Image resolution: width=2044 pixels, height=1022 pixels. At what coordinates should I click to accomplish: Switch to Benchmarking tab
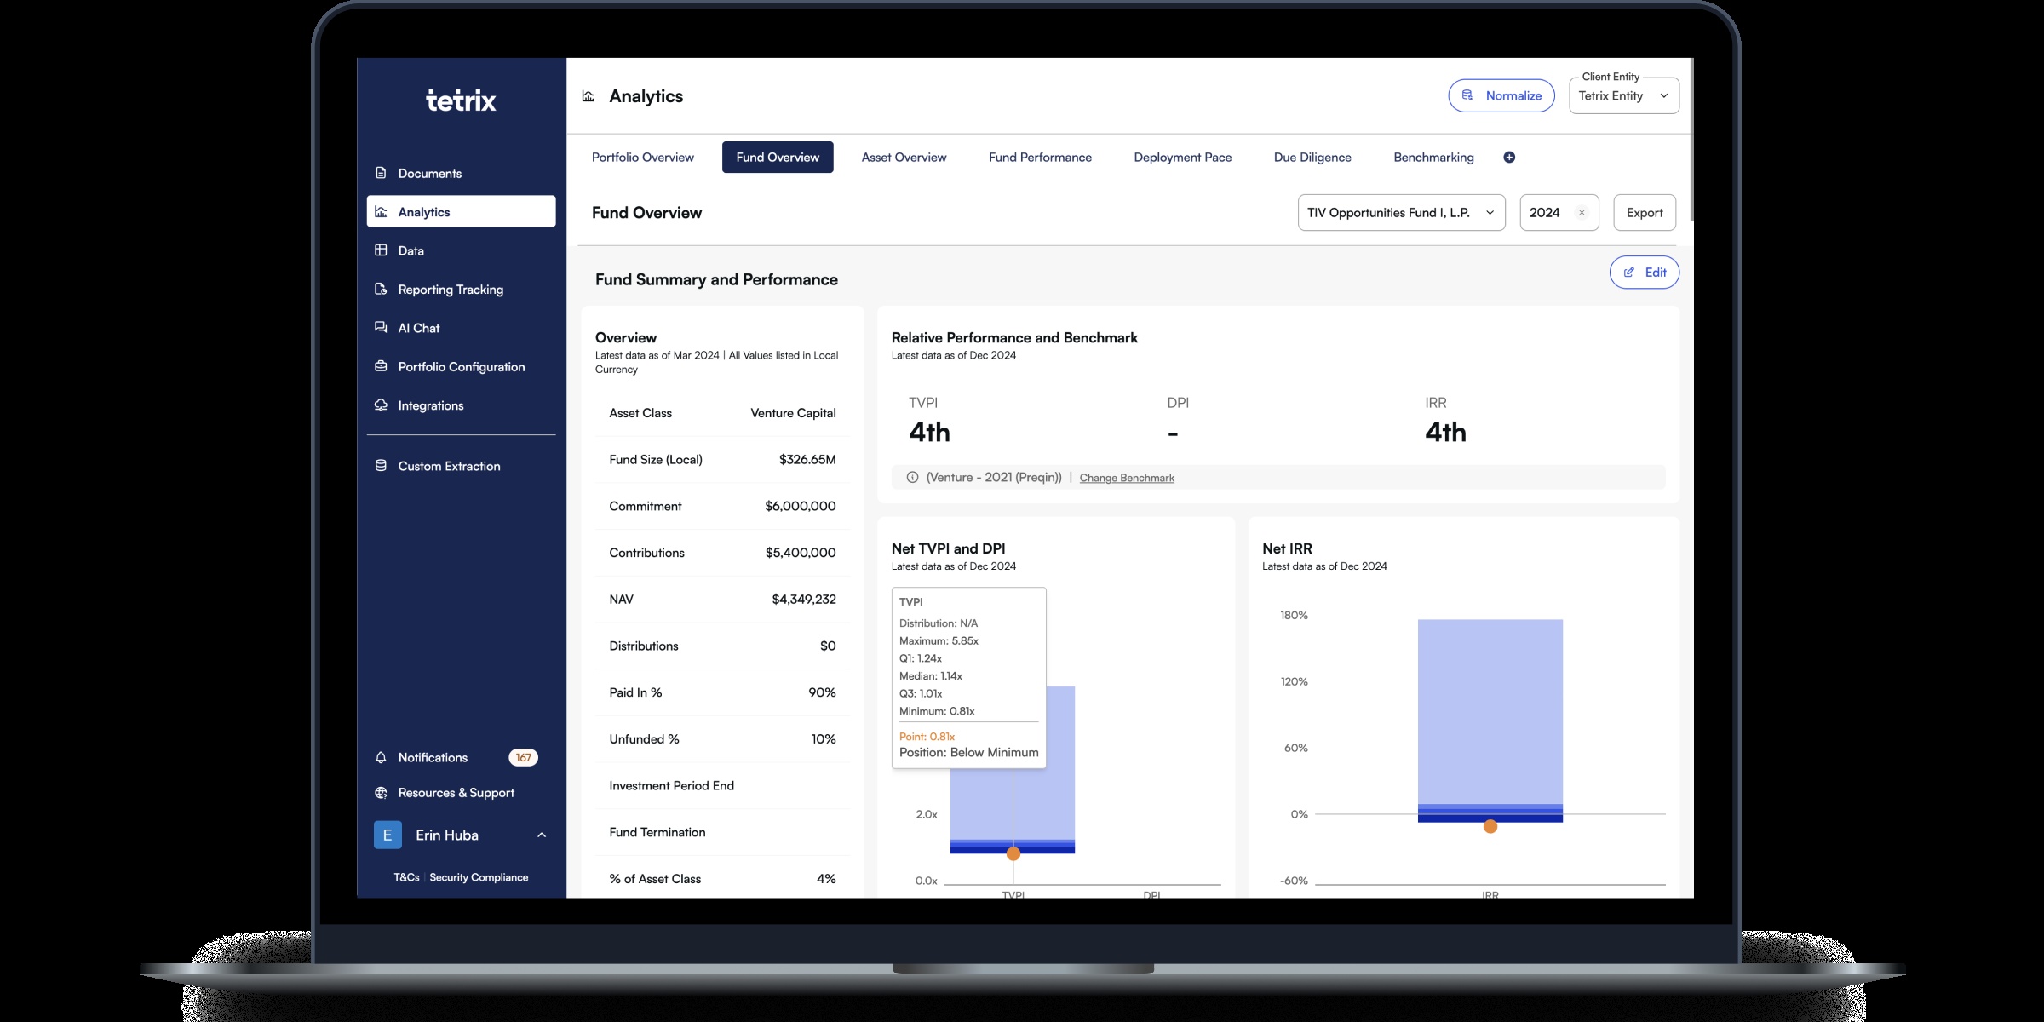point(1433,158)
